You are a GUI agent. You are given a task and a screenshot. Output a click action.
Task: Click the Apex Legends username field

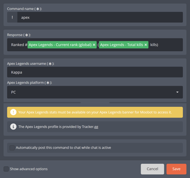tap(95, 72)
